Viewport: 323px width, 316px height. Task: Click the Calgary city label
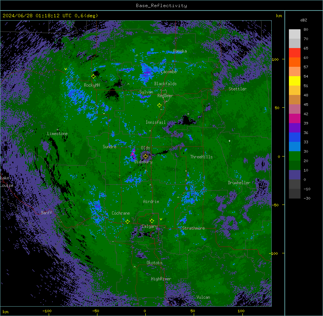point(150,226)
